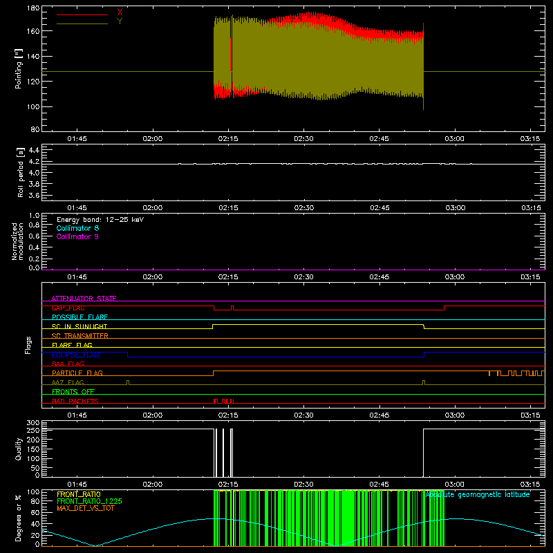Click the GAP_FLAG label
Viewport: 553px width, 553px height.
(x=68, y=308)
